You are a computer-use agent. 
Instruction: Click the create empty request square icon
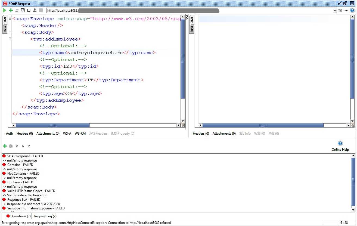[x=29, y=10]
